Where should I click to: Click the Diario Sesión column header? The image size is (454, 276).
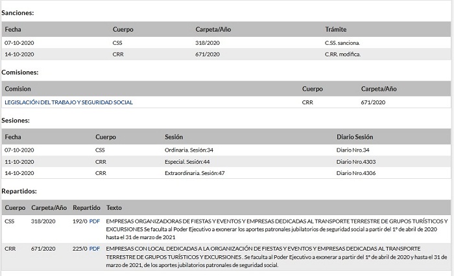(355, 137)
